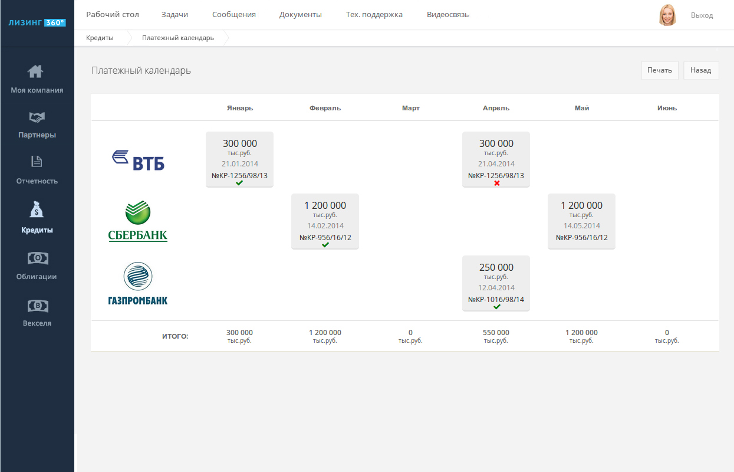Open Сбербанк 1 200 000 card dated 14.02.2014

point(325,221)
